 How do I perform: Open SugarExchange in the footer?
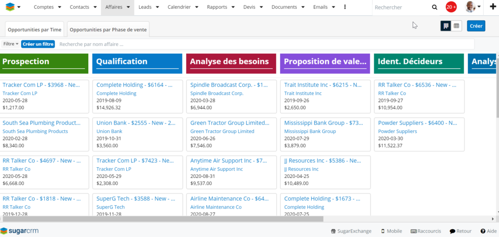351,231
